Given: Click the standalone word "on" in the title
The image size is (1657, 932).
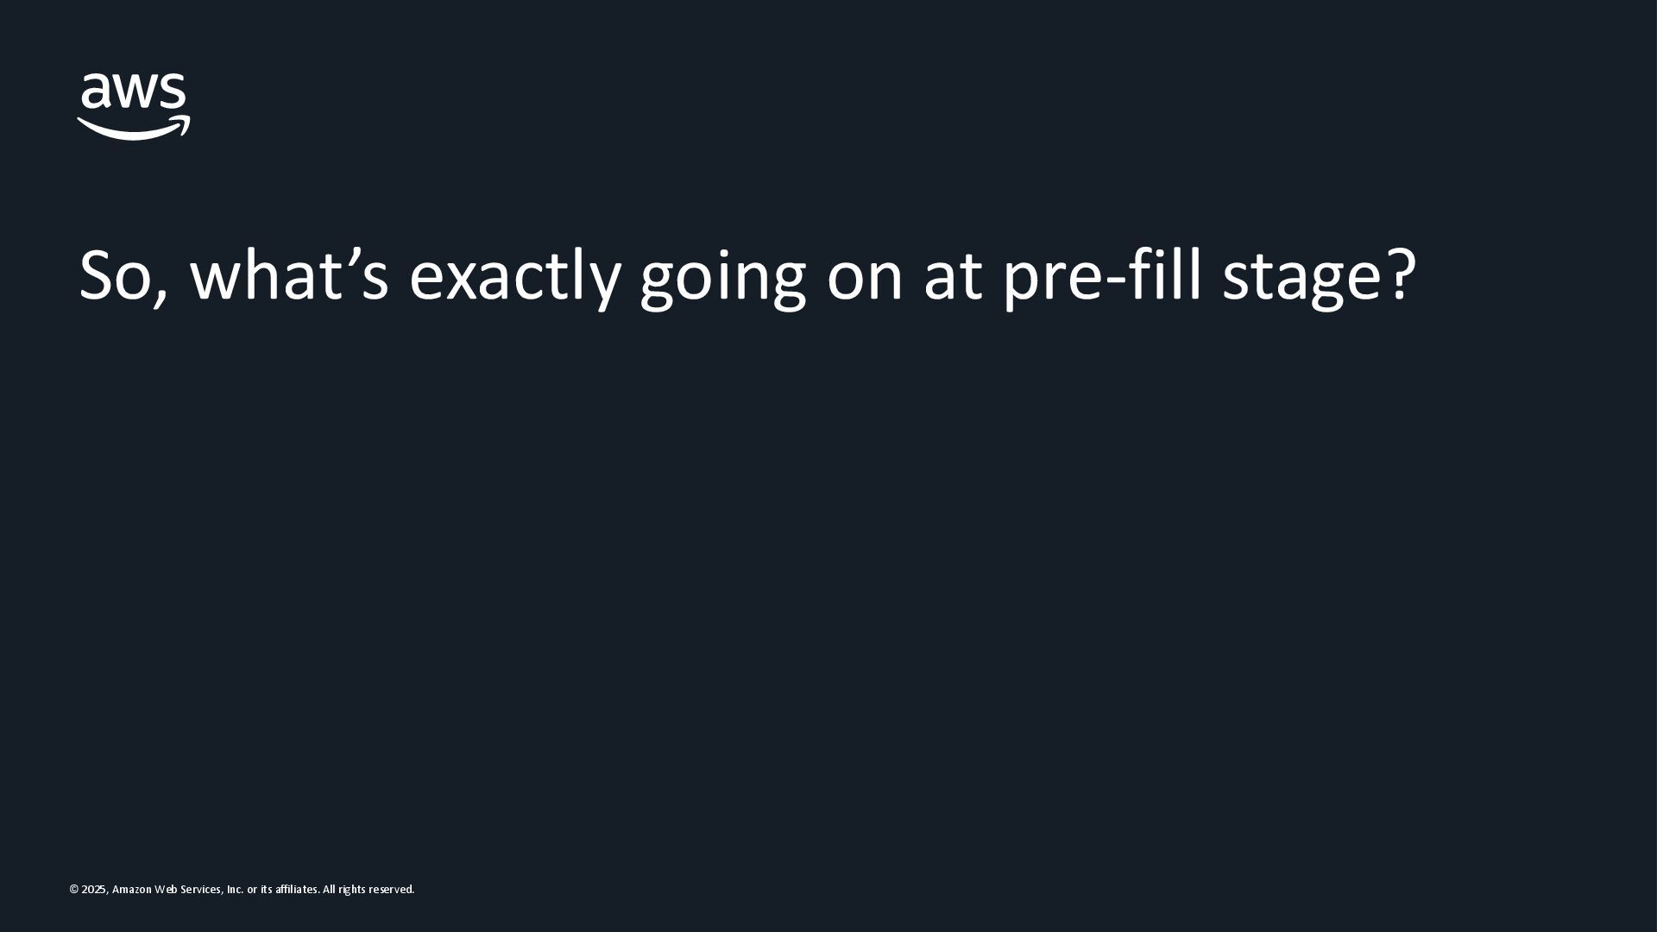Looking at the screenshot, I should coord(865,278).
